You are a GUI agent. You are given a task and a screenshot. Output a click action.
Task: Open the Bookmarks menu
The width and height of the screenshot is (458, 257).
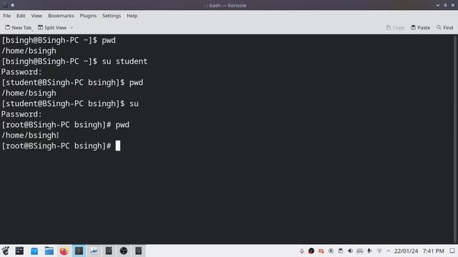pyautogui.click(x=61, y=16)
